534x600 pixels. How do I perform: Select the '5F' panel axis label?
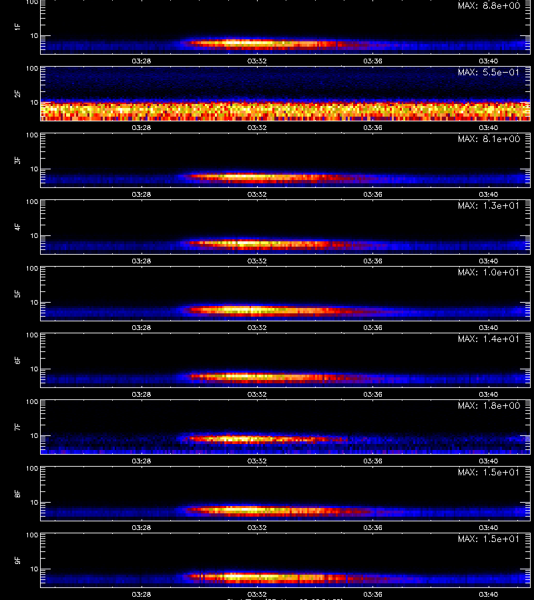tap(17, 293)
